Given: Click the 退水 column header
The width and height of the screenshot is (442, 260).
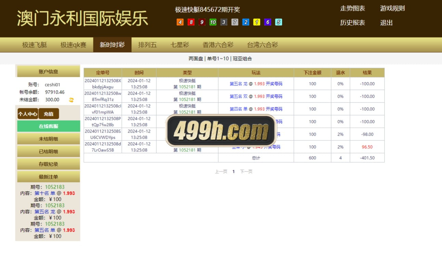Looking at the screenshot, I should point(340,73).
